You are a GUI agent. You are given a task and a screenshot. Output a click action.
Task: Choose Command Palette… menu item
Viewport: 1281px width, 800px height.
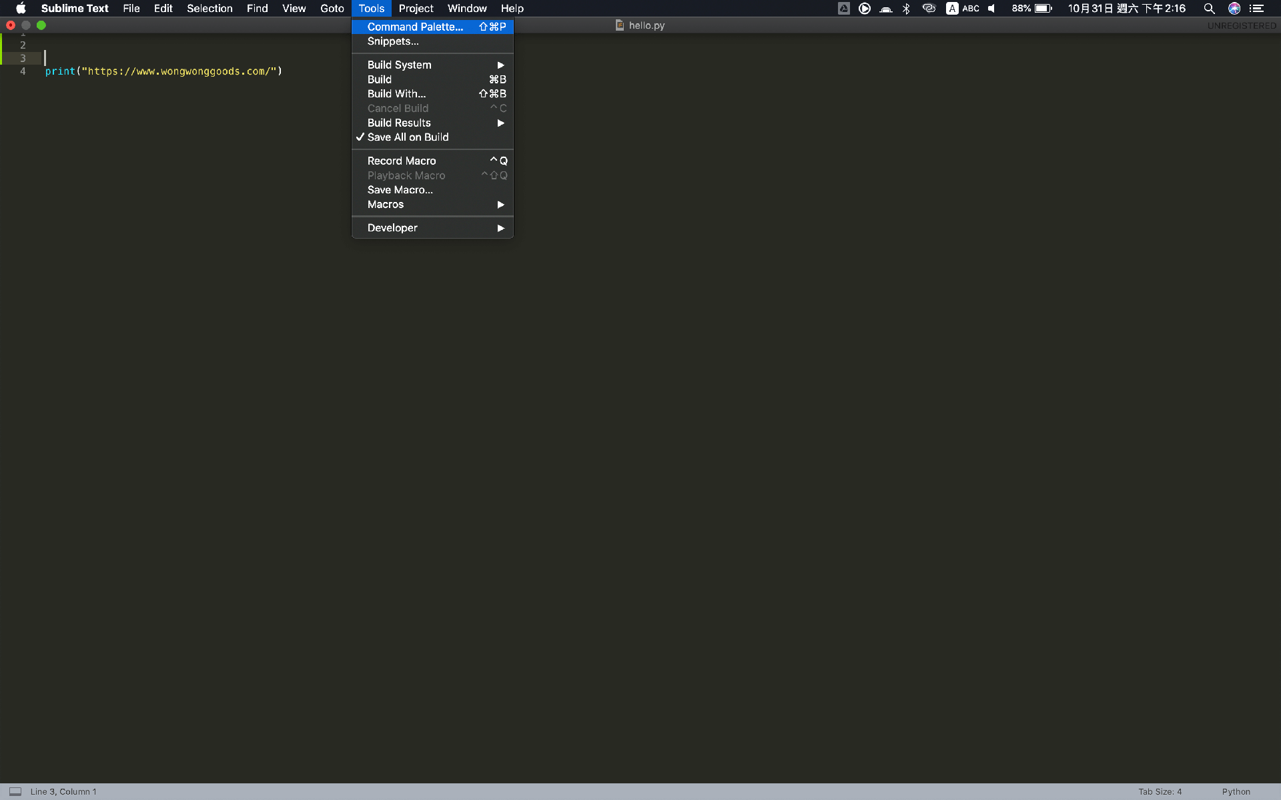click(415, 27)
